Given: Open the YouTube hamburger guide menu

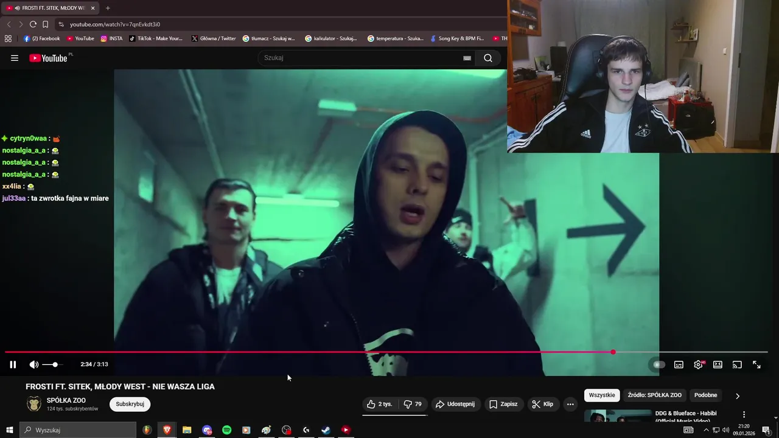Looking at the screenshot, I should point(15,58).
